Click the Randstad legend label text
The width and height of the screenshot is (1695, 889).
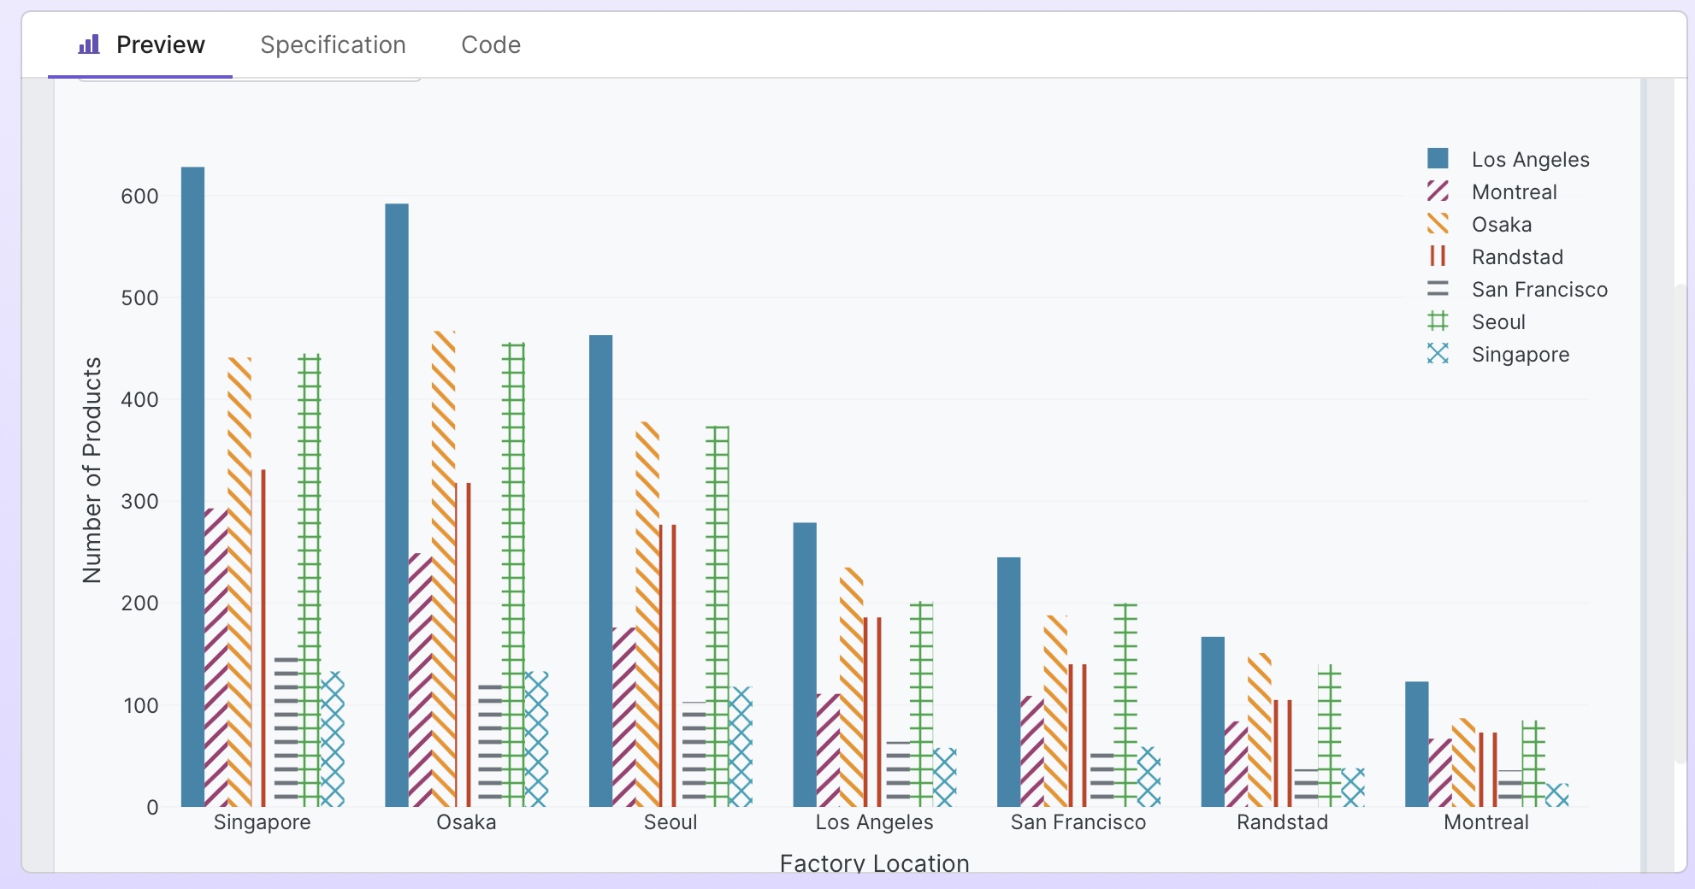click(1517, 256)
